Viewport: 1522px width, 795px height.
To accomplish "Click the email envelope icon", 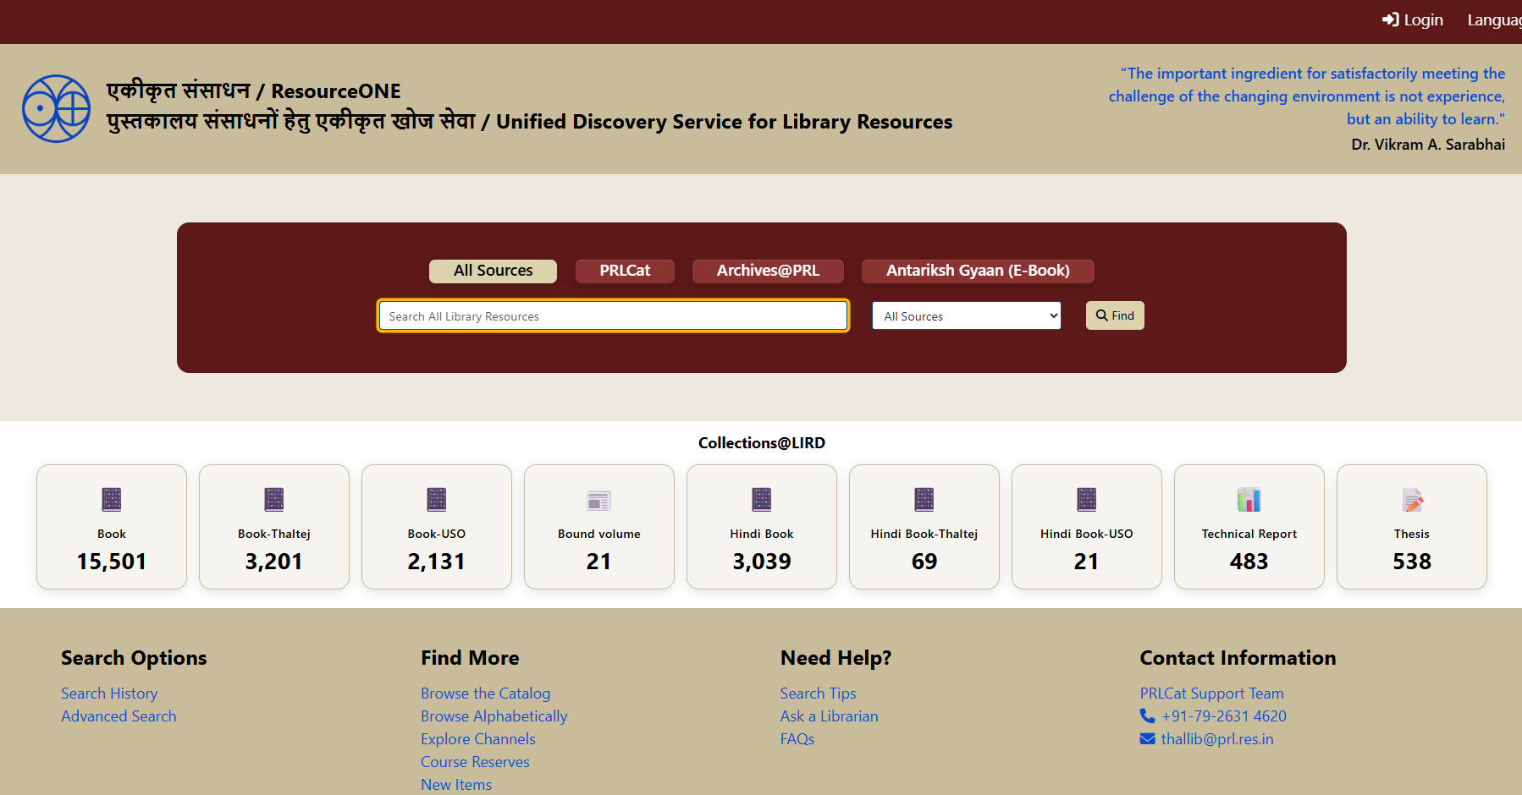I will 1148,739.
